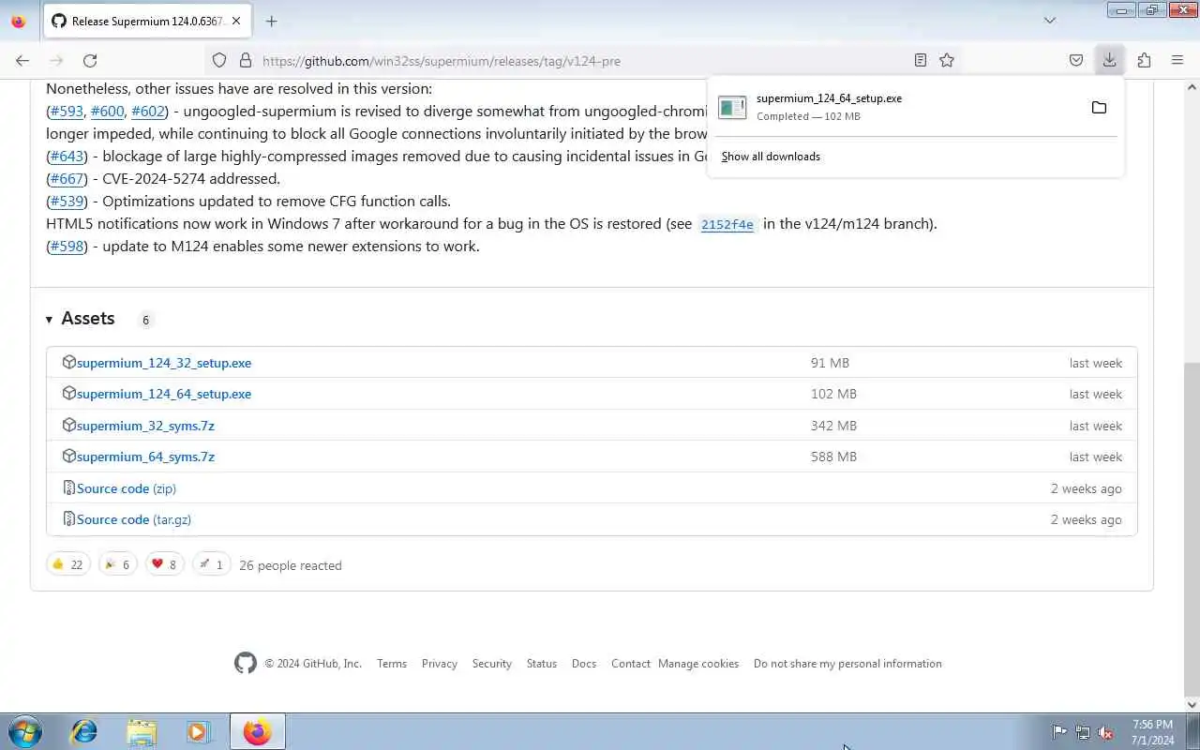Open issue #667 link

coord(67,178)
